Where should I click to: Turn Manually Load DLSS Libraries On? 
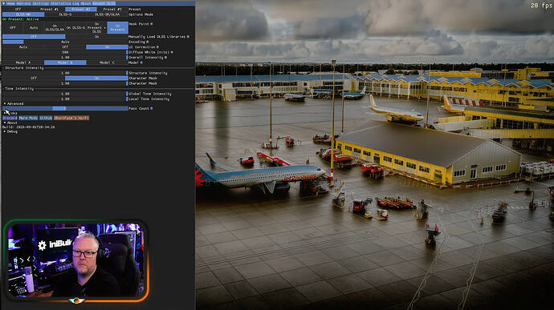pyautogui.click(x=96, y=36)
